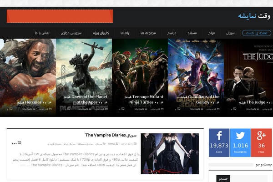
Task: Click the comment icon on the Ninja Turtles card
Action: 123,109
